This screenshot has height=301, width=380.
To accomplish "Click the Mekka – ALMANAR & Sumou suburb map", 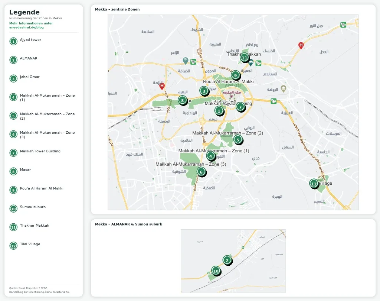I will 233,261.
